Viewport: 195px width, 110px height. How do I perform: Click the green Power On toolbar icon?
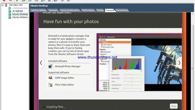17,1
